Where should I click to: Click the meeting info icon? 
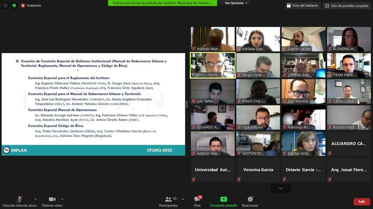[5, 5]
